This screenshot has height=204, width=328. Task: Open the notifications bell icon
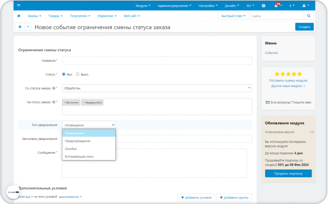tap(276, 6)
